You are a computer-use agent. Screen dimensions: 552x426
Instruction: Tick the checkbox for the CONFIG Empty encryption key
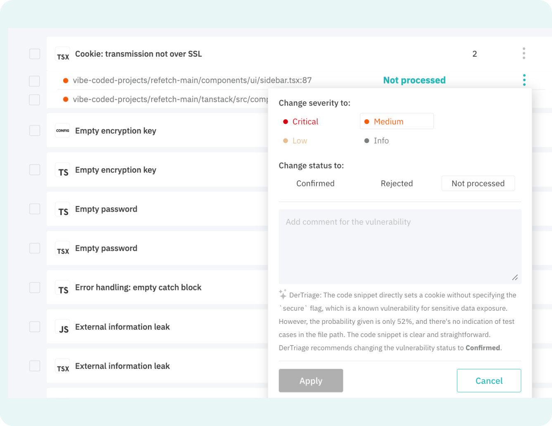pos(35,131)
